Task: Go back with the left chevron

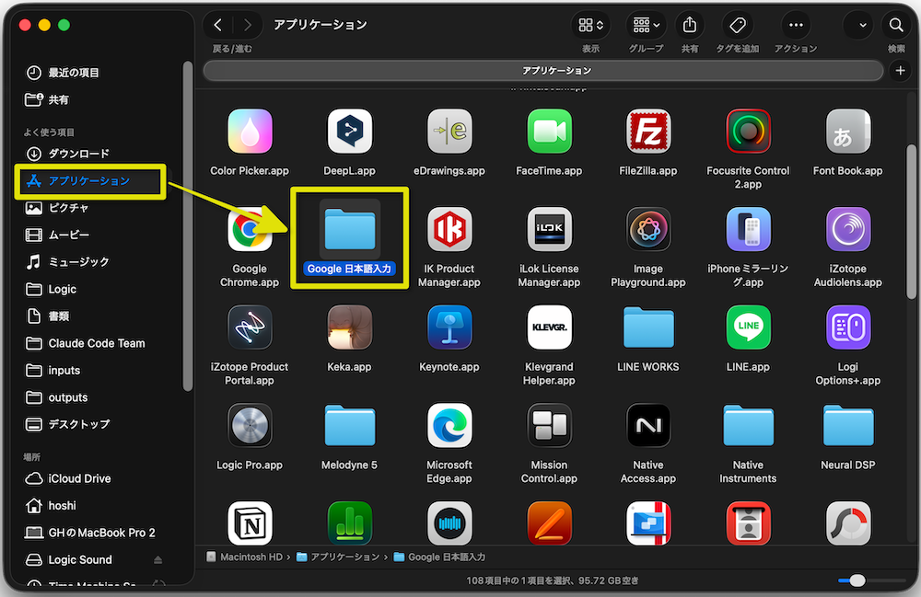Action: pyautogui.click(x=218, y=25)
